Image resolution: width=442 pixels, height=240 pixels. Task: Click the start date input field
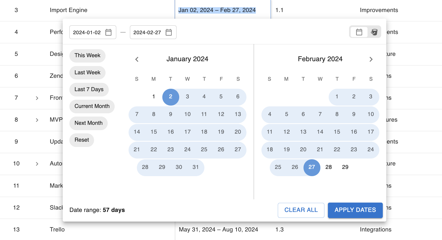tap(87, 32)
